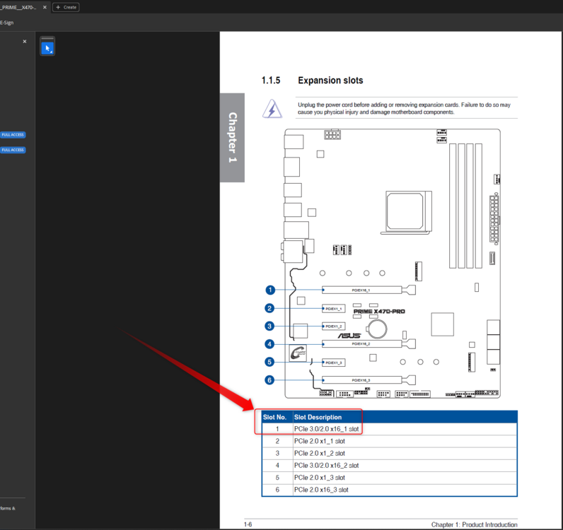Open the Create new tab button
Screen dimensions: 563x530
pyautogui.click(x=66, y=7)
